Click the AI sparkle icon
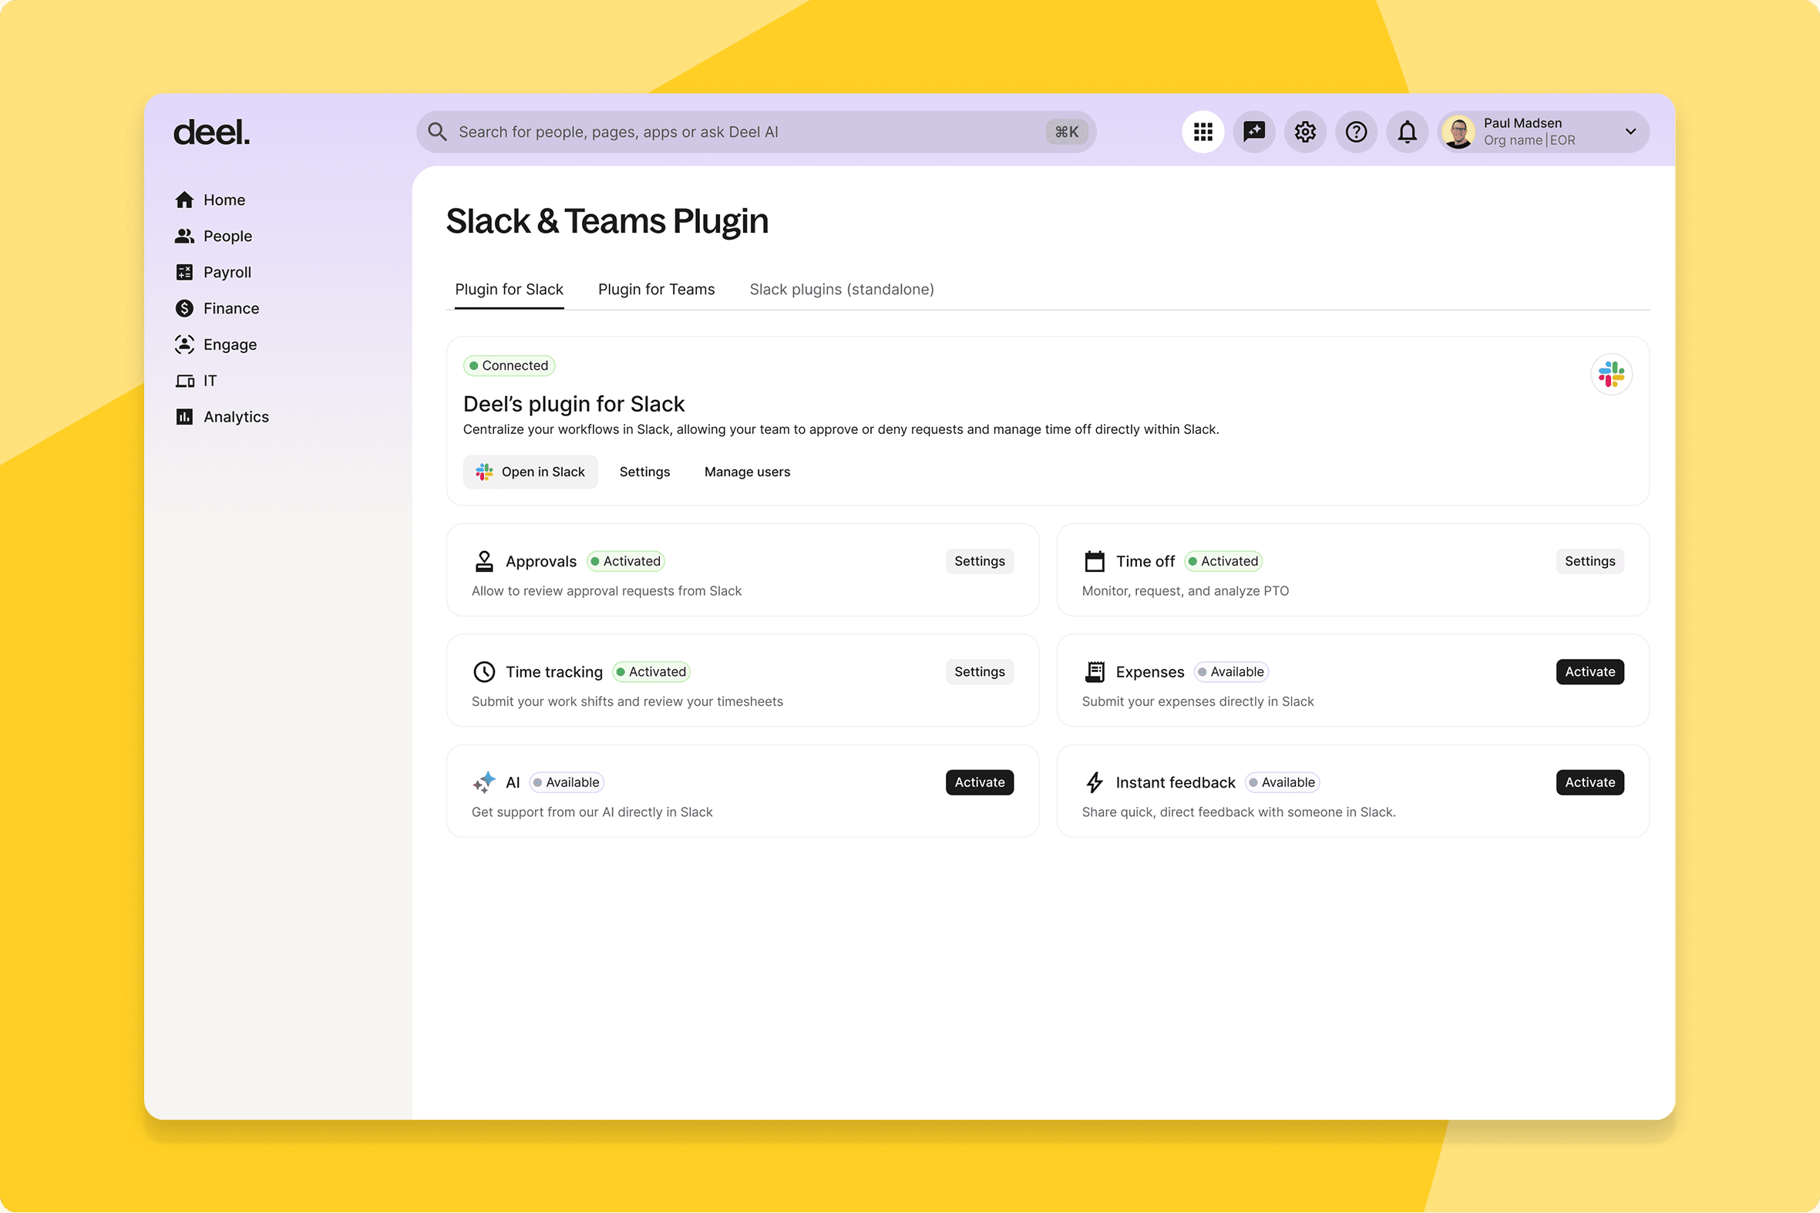The height and width of the screenshot is (1213, 1820). coord(484,782)
